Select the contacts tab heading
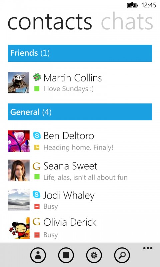This screenshot has height=267, width=160. [x=50, y=22]
